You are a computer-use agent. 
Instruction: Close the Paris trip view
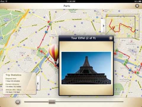[x=137, y=6]
